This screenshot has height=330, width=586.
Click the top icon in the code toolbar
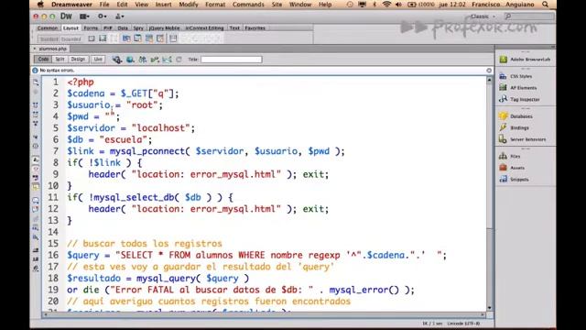coord(36,82)
